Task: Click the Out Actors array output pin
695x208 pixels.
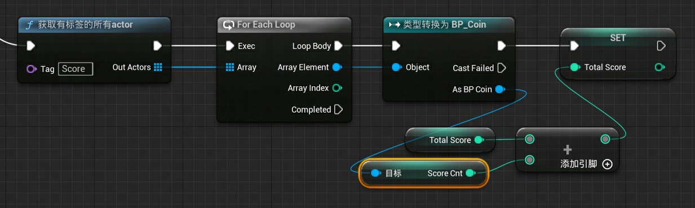Action: click(158, 67)
